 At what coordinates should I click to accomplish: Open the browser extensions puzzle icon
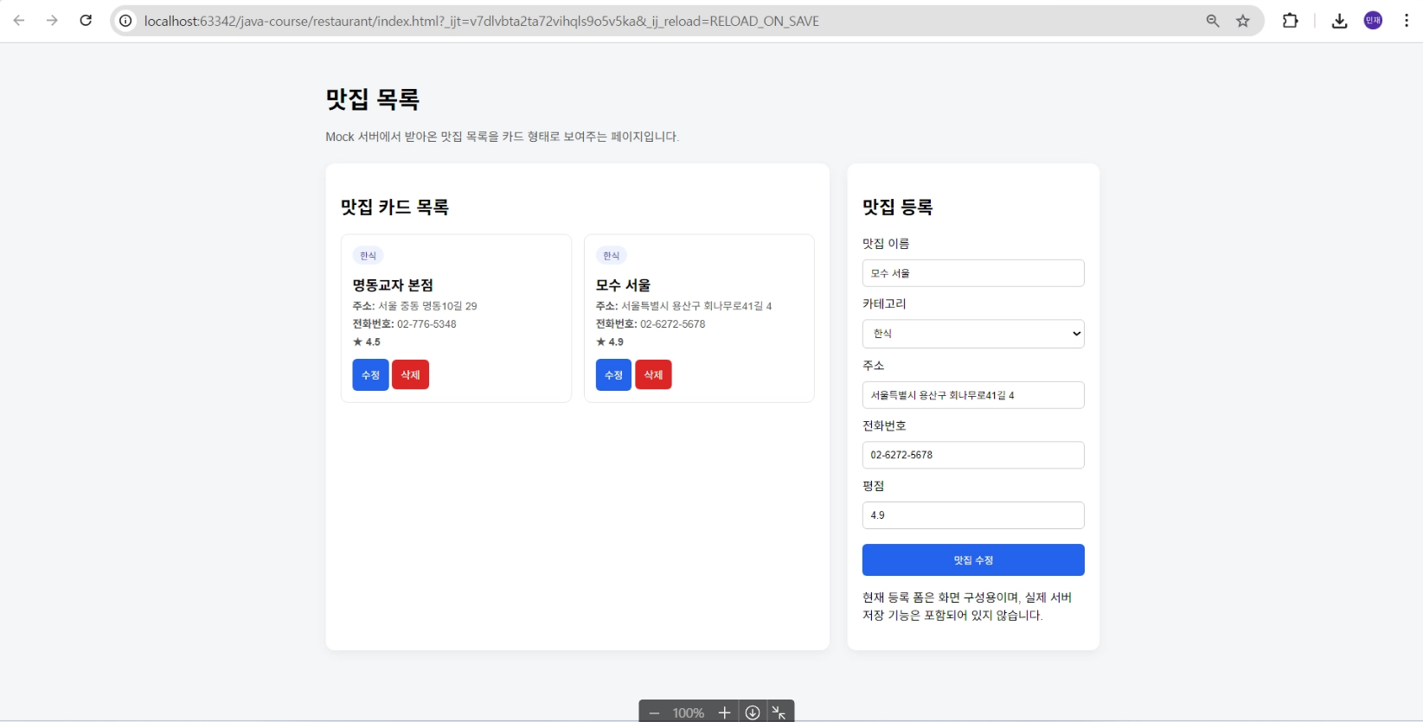pyautogui.click(x=1290, y=21)
